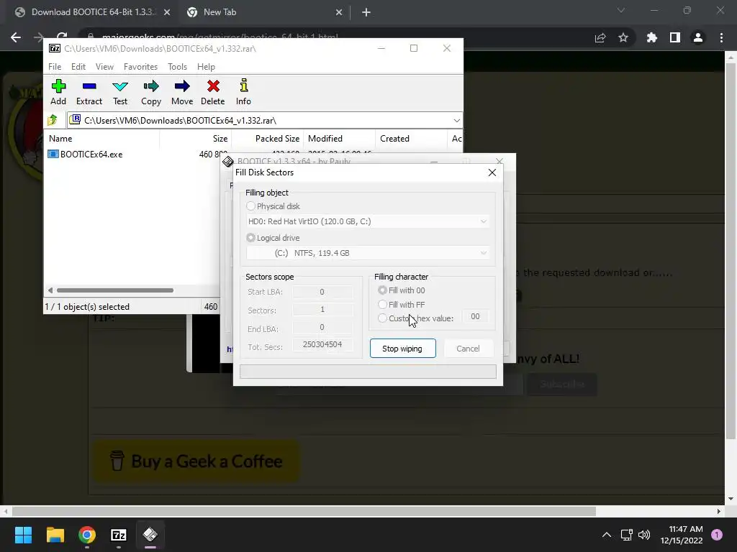Close the New Tab browser tab
The width and height of the screenshot is (737, 552).
pyautogui.click(x=339, y=12)
